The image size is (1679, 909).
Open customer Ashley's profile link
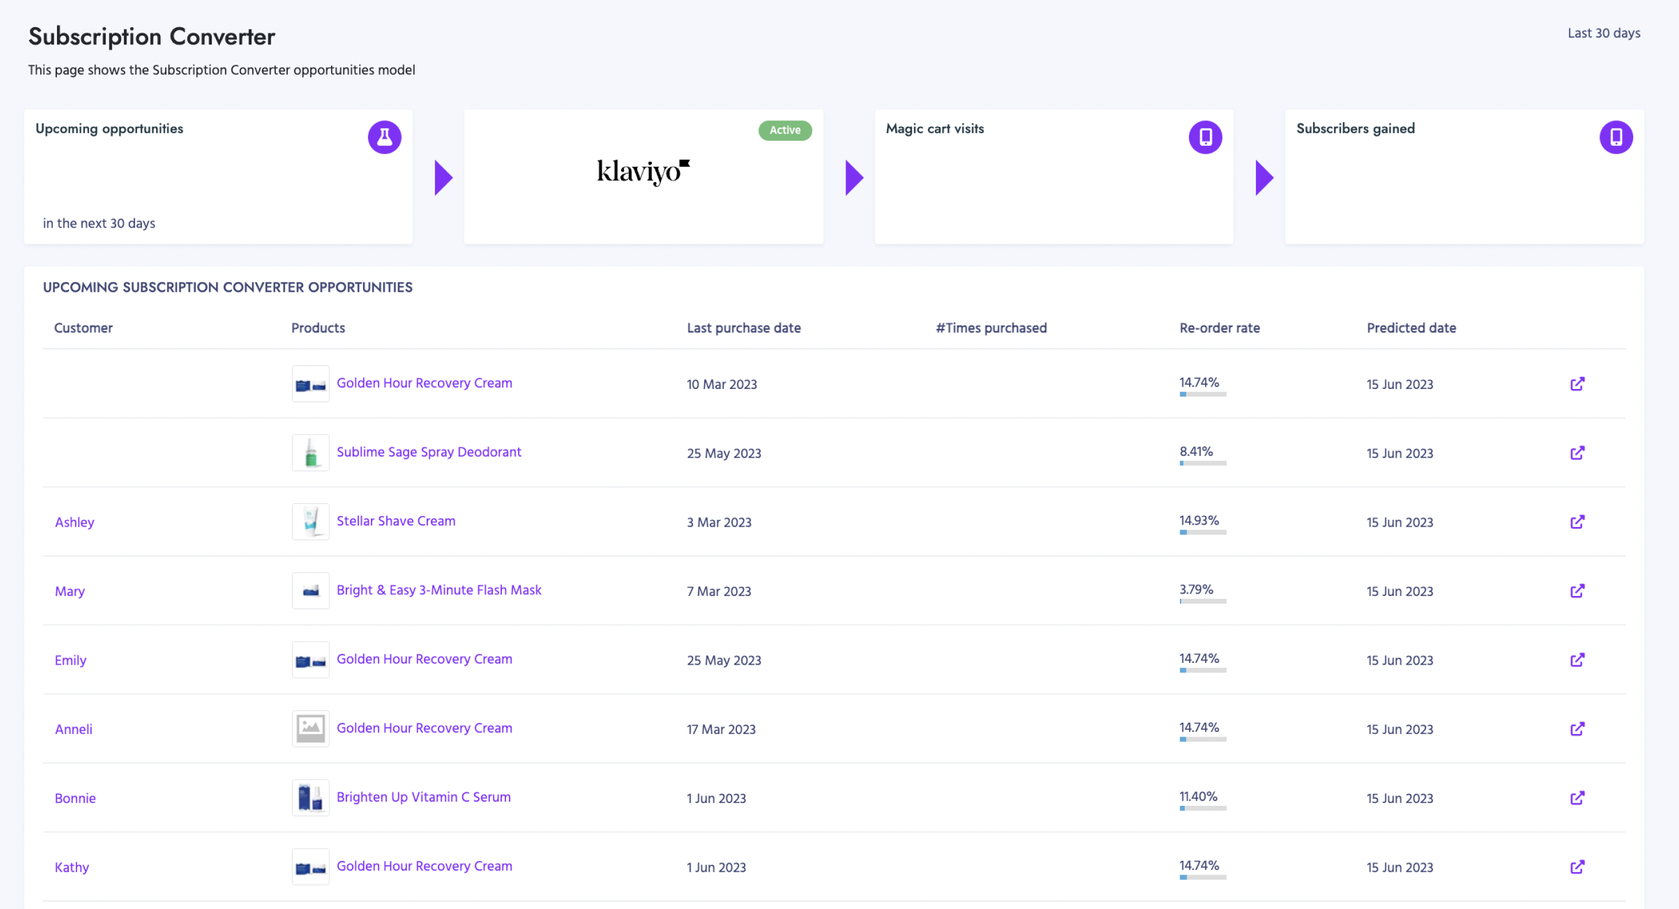pyautogui.click(x=74, y=522)
